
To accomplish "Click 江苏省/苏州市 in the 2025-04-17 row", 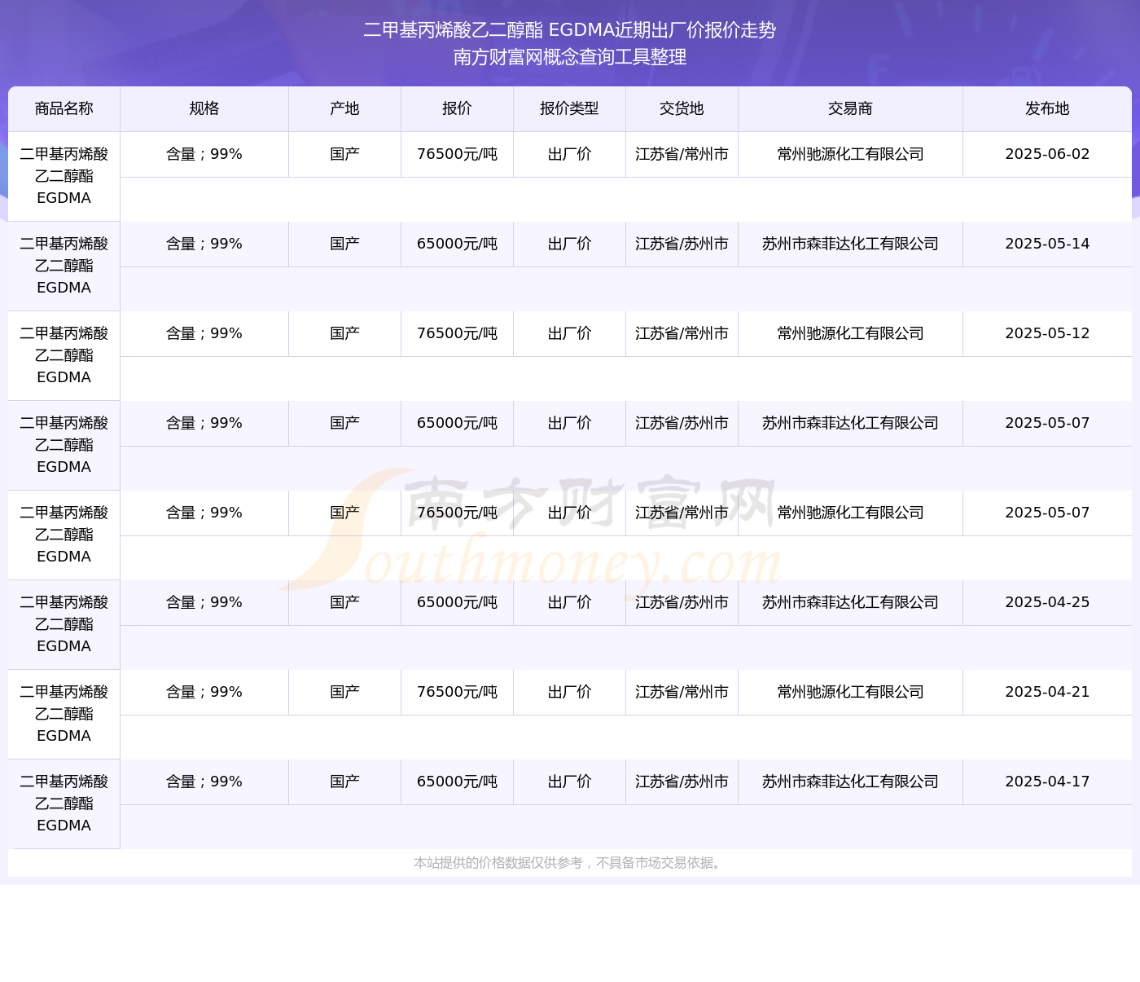I will [682, 782].
